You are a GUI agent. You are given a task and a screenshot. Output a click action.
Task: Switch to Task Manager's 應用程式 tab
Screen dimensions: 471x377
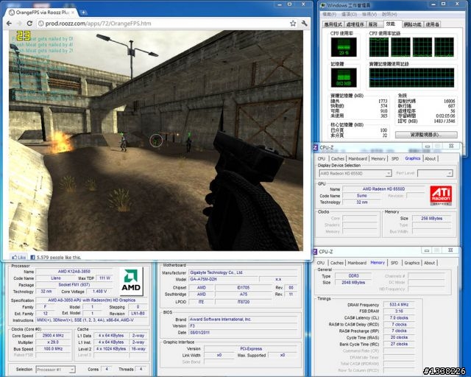(333, 24)
